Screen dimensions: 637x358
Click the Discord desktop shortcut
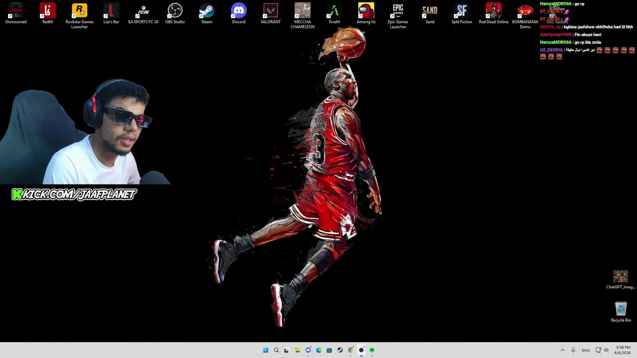tap(239, 14)
